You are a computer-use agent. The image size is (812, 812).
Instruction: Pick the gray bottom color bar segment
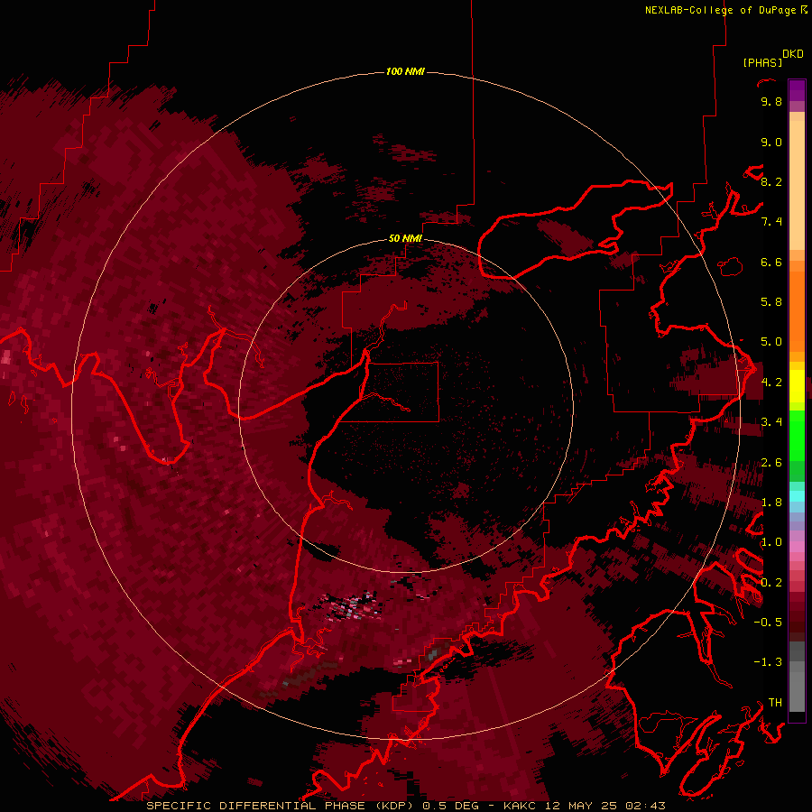(797, 691)
